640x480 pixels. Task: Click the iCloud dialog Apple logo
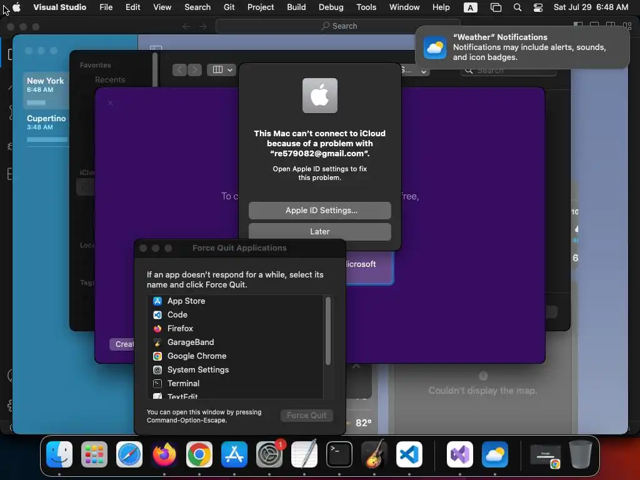pyautogui.click(x=319, y=96)
